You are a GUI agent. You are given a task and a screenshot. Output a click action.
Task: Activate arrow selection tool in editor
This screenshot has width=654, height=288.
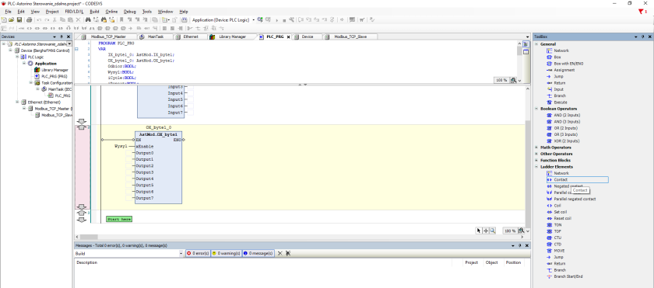pyautogui.click(x=480, y=231)
